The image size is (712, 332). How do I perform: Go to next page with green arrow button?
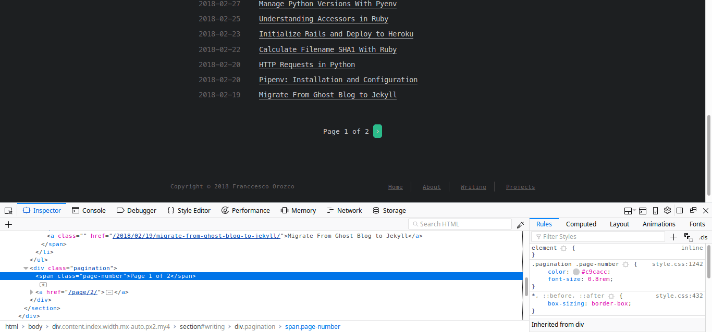pos(377,132)
